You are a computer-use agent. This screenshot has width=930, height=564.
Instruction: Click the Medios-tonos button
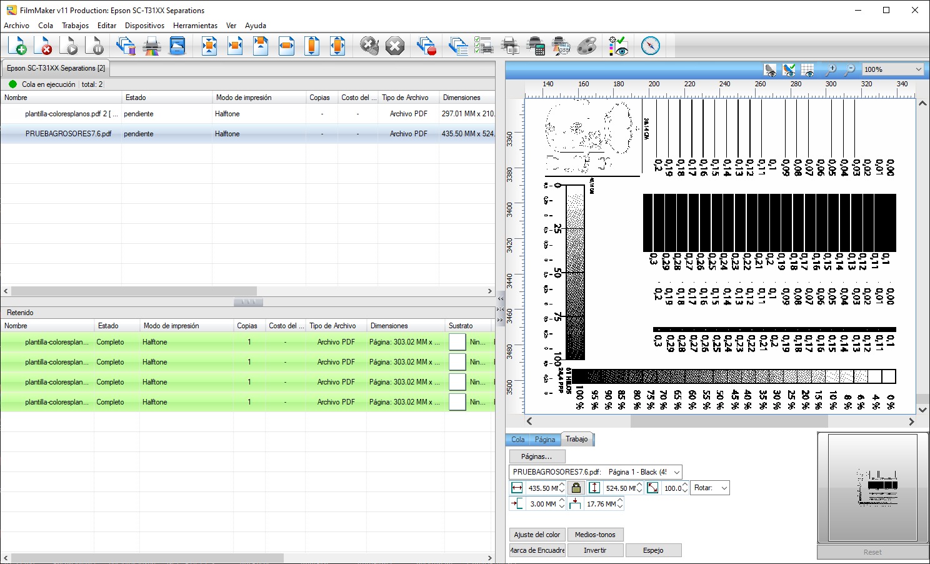595,535
